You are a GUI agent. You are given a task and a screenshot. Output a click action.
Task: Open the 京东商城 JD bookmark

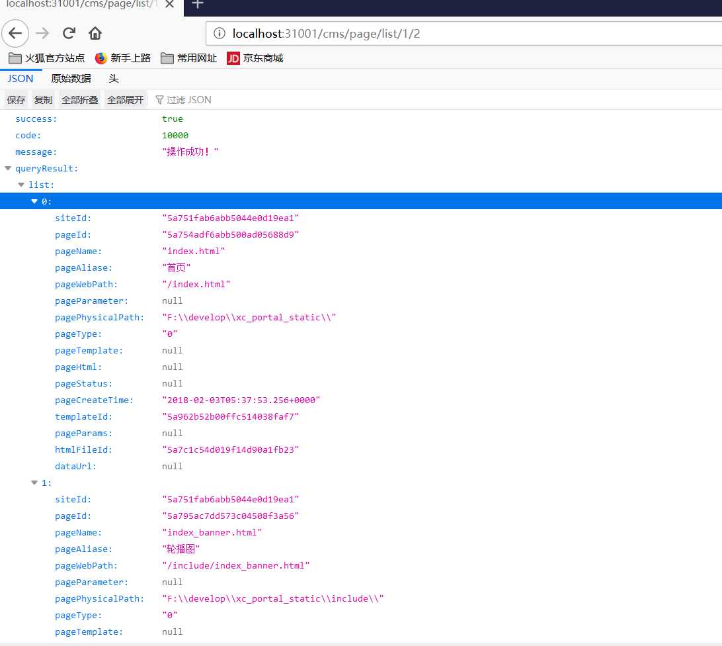(x=255, y=58)
